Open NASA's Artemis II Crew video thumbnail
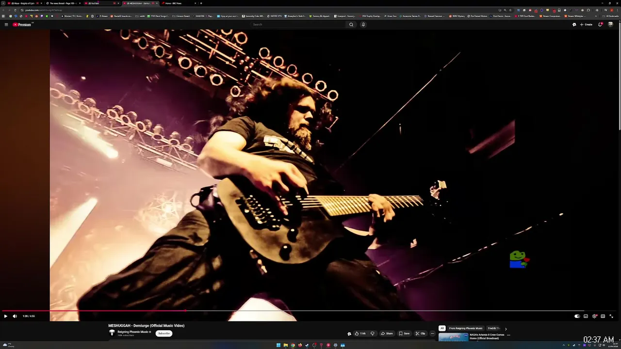Image resolution: width=621 pixels, height=349 pixels. pyautogui.click(x=453, y=337)
